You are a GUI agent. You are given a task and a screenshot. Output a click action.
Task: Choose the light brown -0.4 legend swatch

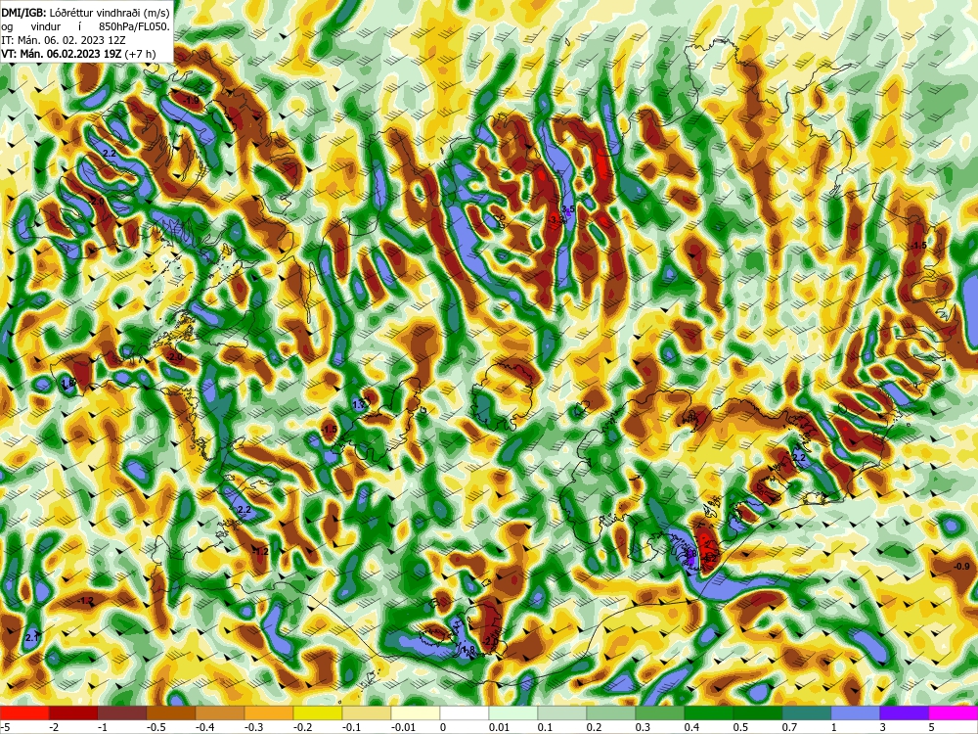(x=220, y=712)
